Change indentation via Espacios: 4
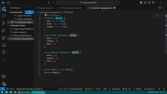 (89, 89)
